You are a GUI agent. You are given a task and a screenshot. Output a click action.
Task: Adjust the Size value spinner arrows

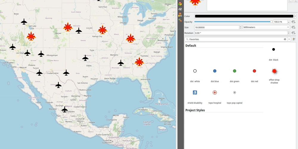pyautogui.click(x=240, y=27)
